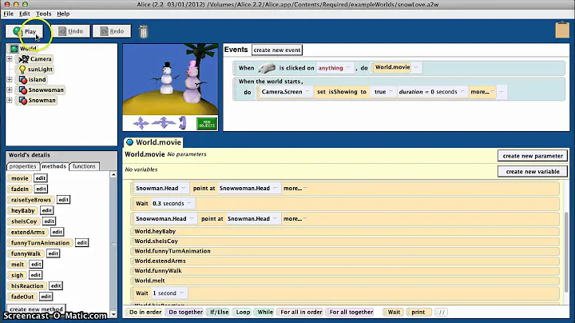
Task: Click create new parameter button
Action: click(x=533, y=156)
